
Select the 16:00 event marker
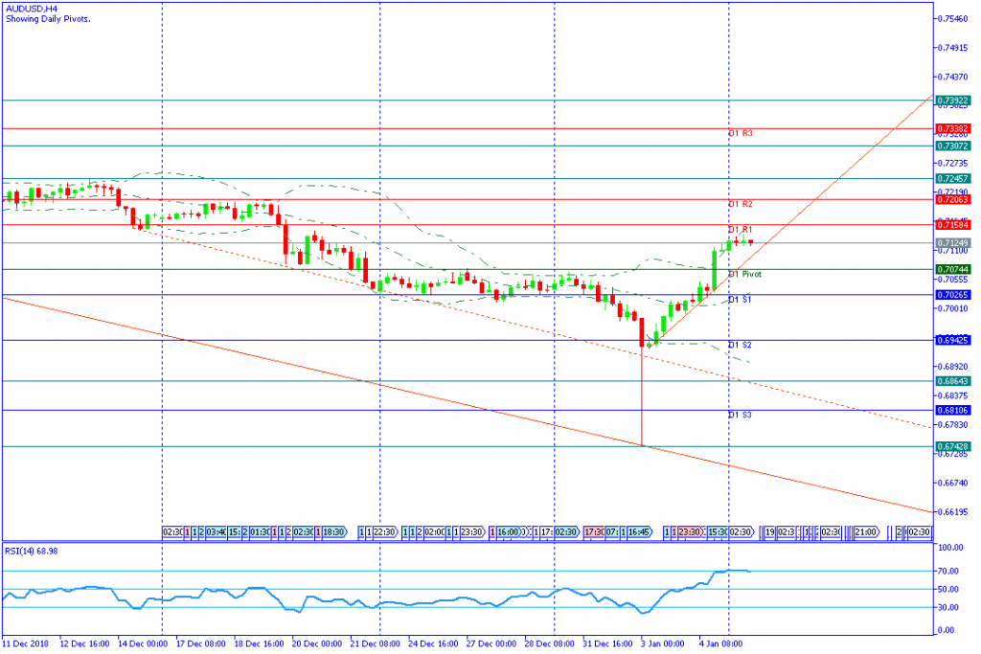[x=509, y=532]
